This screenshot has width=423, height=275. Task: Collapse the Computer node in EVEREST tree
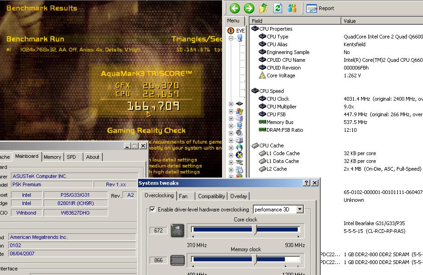231,38
